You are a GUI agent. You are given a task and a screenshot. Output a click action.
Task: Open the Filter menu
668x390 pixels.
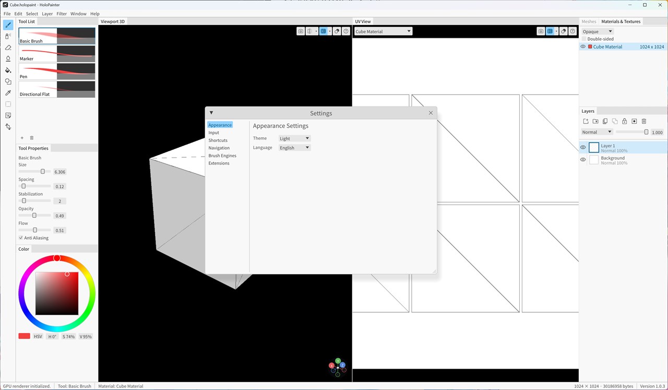[x=62, y=14]
